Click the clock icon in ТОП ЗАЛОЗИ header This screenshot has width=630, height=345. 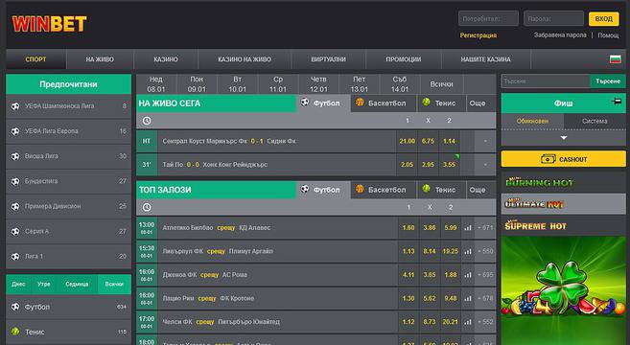[147, 207]
